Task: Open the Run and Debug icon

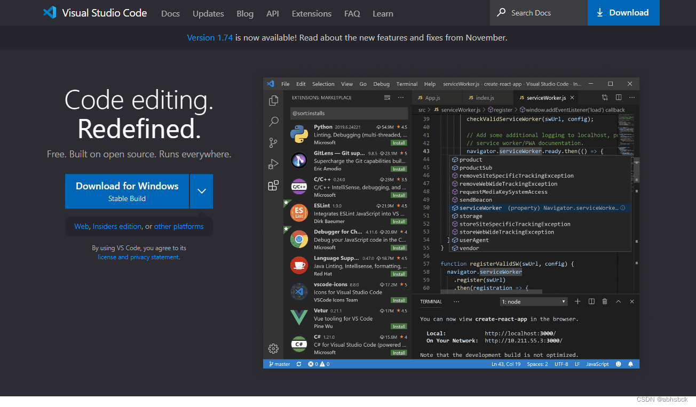Action: coord(273,164)
